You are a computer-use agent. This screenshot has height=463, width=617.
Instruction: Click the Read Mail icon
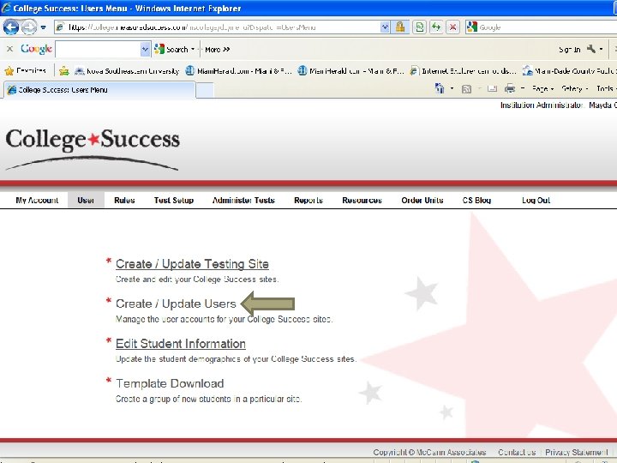click(492, 88)
